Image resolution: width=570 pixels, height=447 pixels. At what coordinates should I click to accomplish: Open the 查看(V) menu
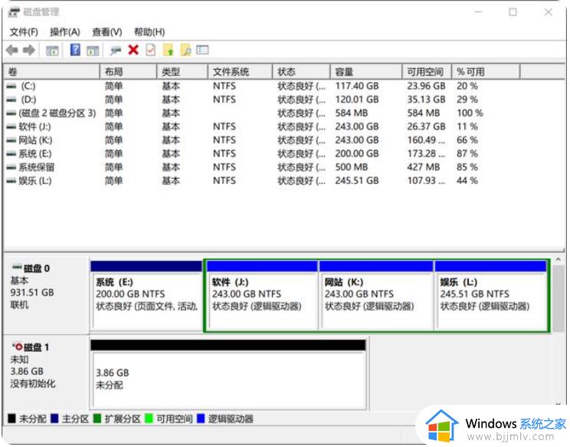[107, 32]
